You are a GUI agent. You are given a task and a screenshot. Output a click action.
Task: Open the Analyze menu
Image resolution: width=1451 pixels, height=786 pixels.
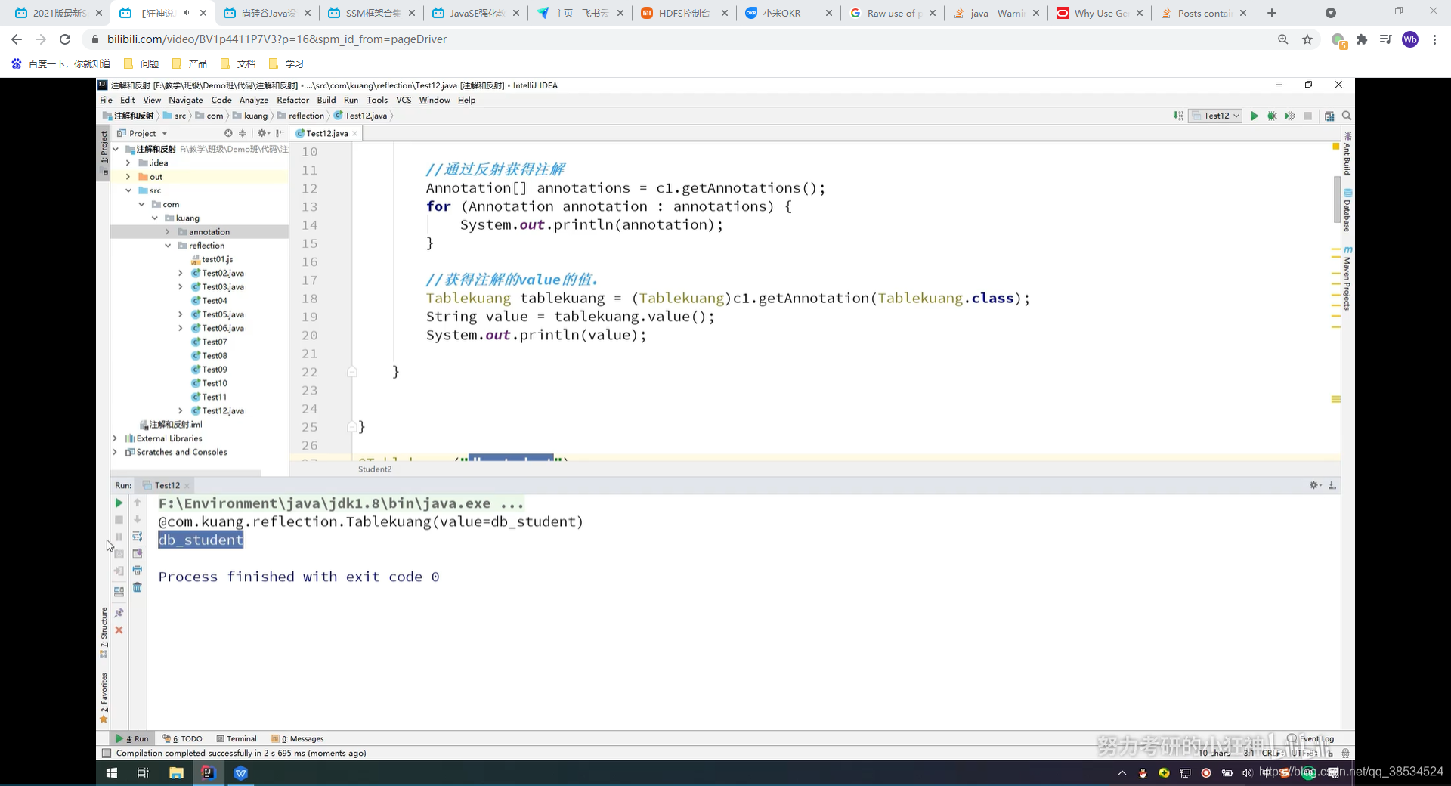click(254, 100)
